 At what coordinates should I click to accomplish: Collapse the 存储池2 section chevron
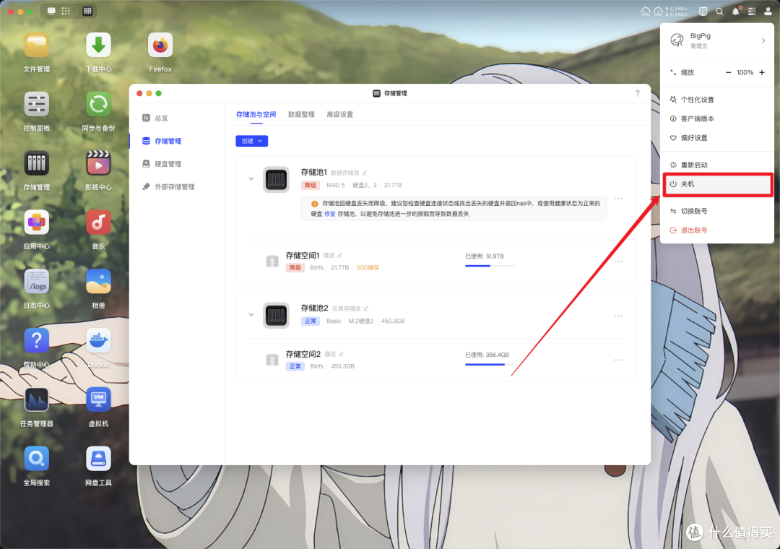251,314
